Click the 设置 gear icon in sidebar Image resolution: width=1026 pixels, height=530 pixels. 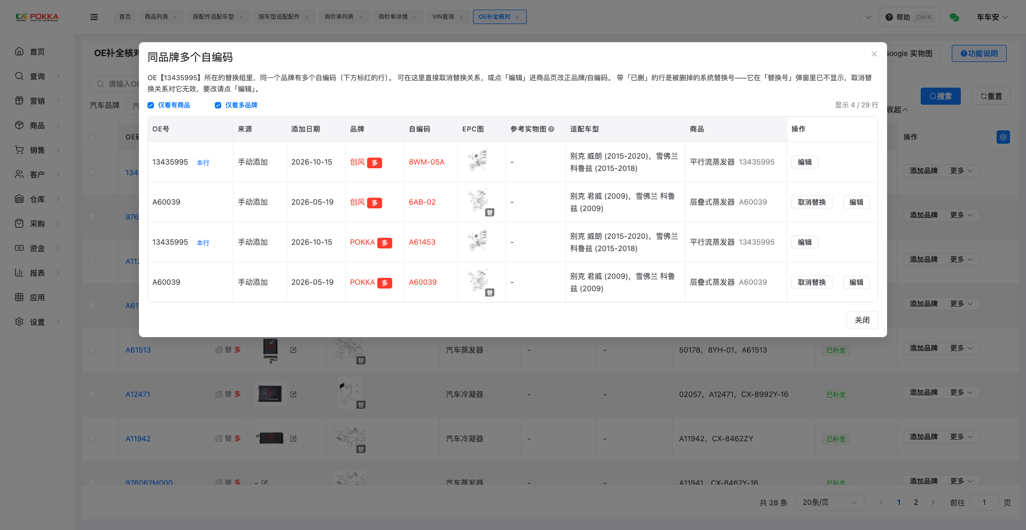(19, 322)
